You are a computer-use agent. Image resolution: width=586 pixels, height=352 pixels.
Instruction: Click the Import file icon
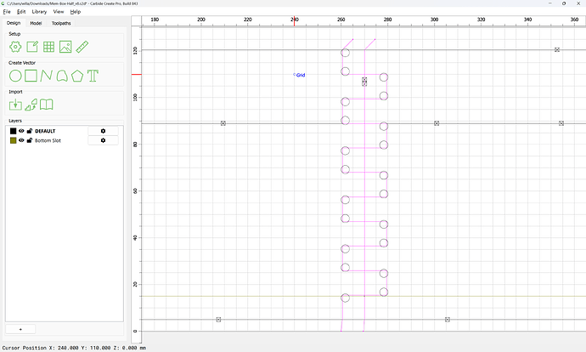pos(15,105)
